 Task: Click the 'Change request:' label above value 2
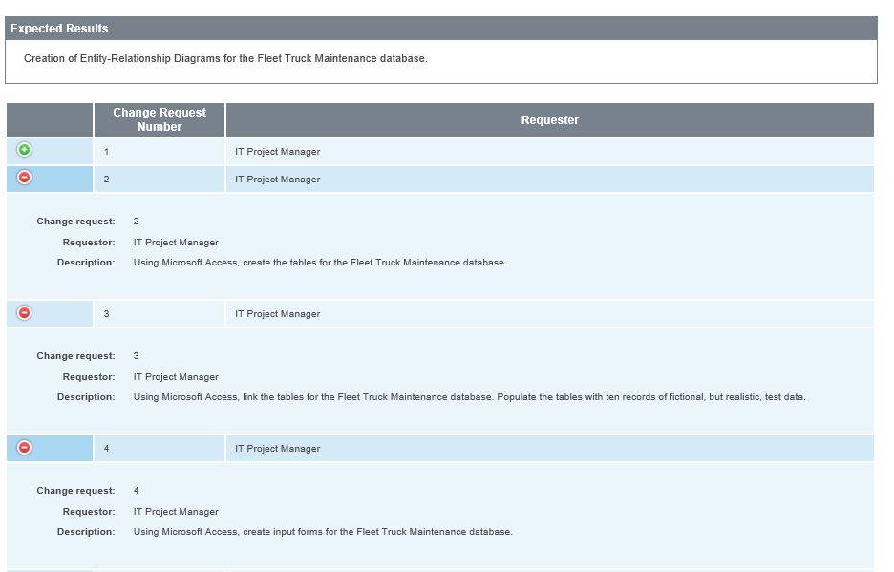pyautogui.click(x=75, y=222)
